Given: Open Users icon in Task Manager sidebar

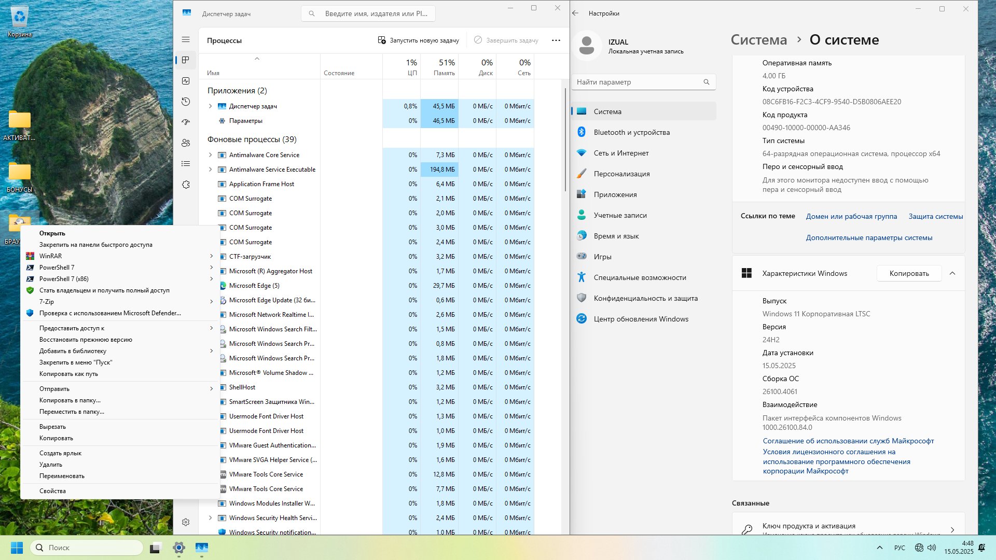Looking at the screenshot, I should [186, 143].
